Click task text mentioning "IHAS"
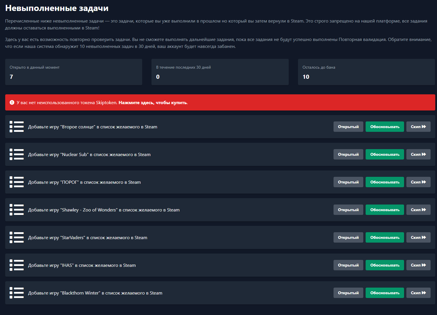This screenshot has height=315, width=437. [82, 265]
